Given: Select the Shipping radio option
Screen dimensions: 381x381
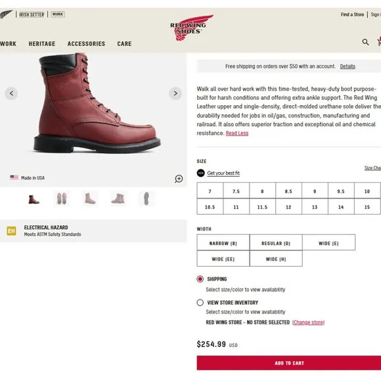Looking at the screenshot, I should click(x=200, y=279).
